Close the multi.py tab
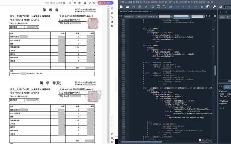The image size is (231, 144). click(156, 17)
